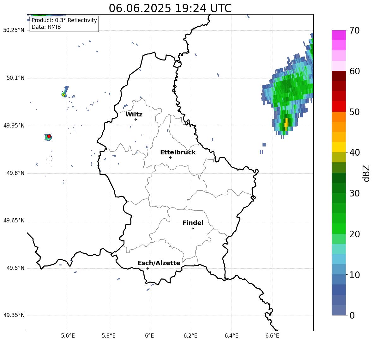374x342 pixels.
Task: Click the 40 tick on the colorbar
Action: pos(354,152)
